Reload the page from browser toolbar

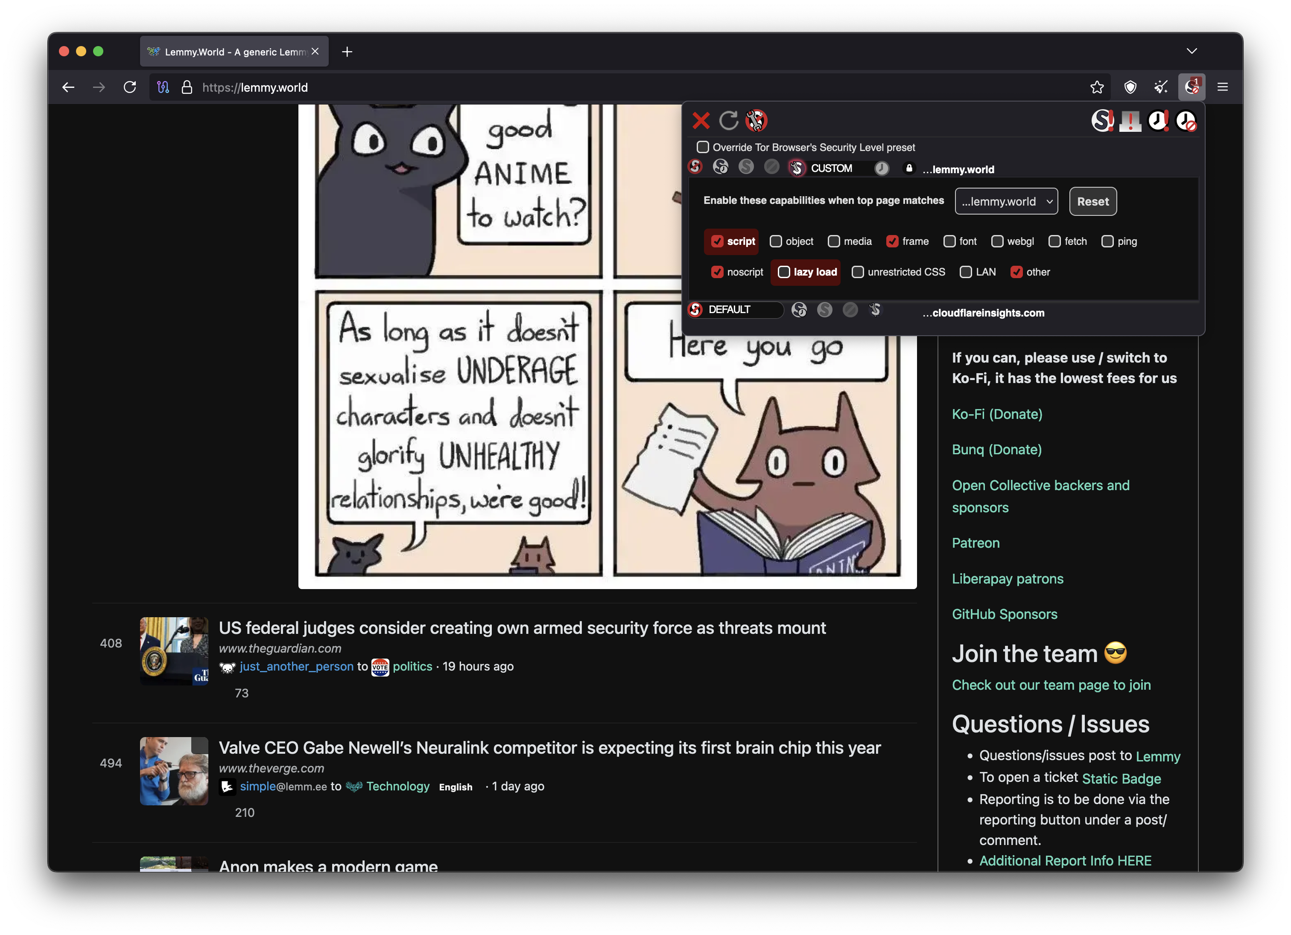(x=130, y=87)
